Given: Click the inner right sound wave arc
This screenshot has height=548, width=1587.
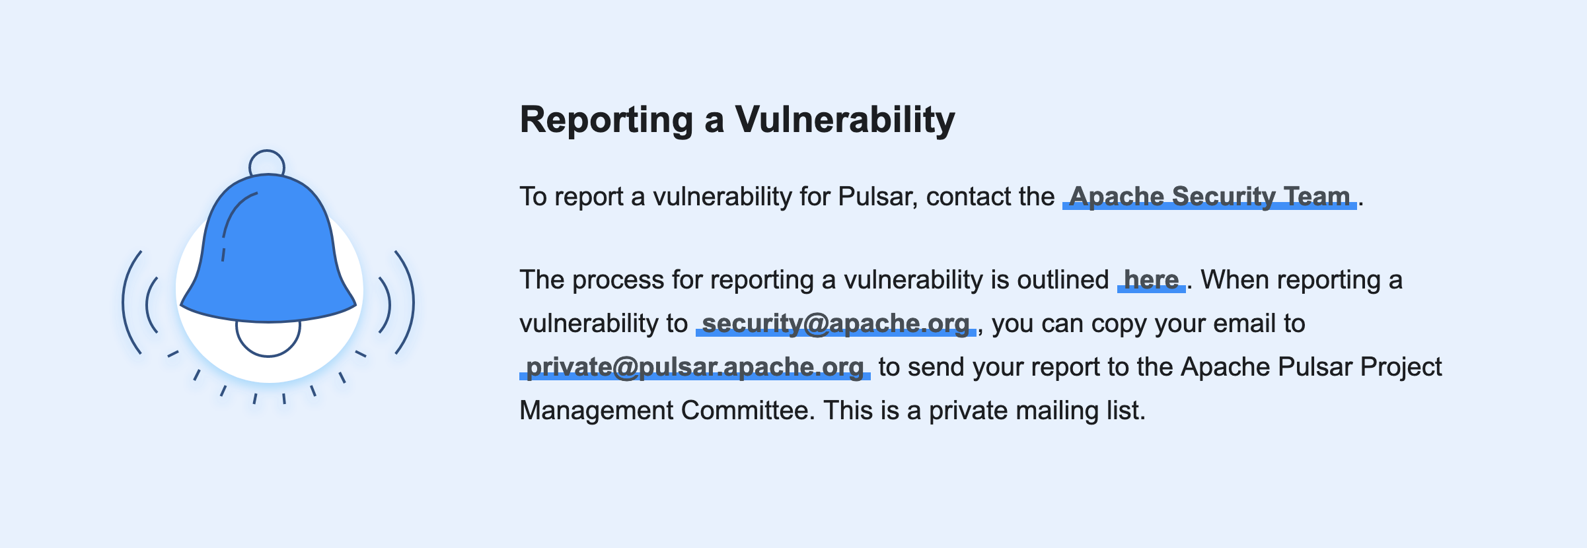Looking at the screenshot, I should click(x=385, y=305).
